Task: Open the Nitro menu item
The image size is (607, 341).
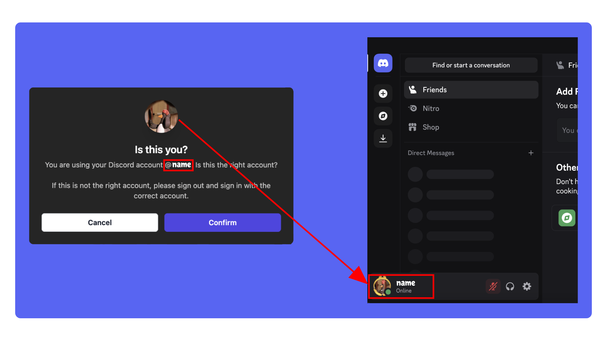Action: [471, 108]
